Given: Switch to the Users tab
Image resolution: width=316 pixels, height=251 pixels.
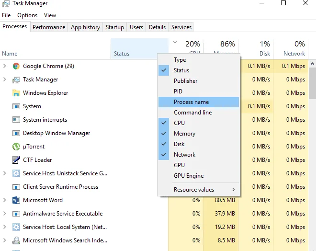Looking at the screenshot, I should (136, 27).
